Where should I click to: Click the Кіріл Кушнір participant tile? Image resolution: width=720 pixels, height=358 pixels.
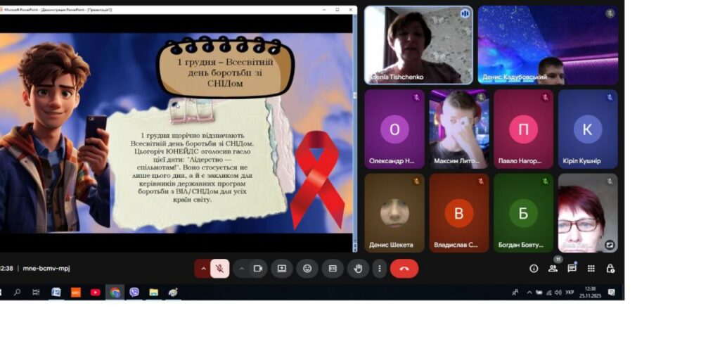[x=587, y=129]
